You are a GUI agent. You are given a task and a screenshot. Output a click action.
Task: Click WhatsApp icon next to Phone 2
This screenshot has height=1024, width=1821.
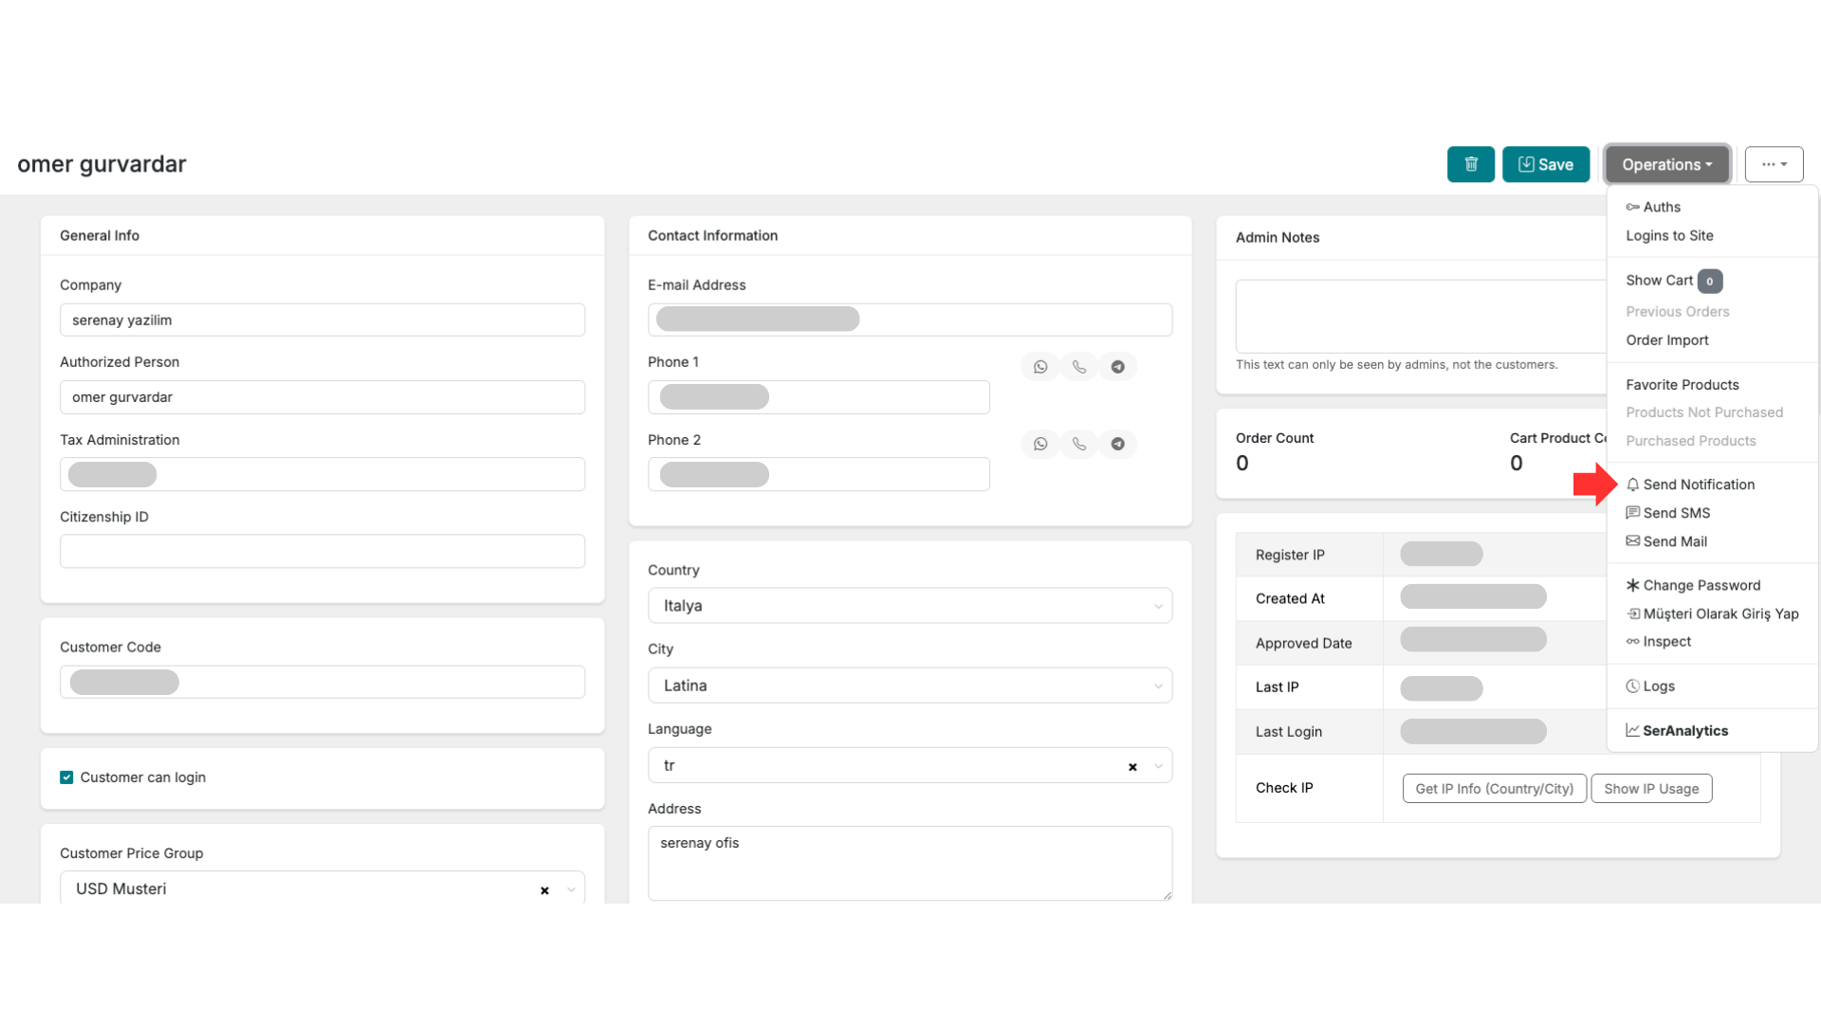tap(1040, 444)
